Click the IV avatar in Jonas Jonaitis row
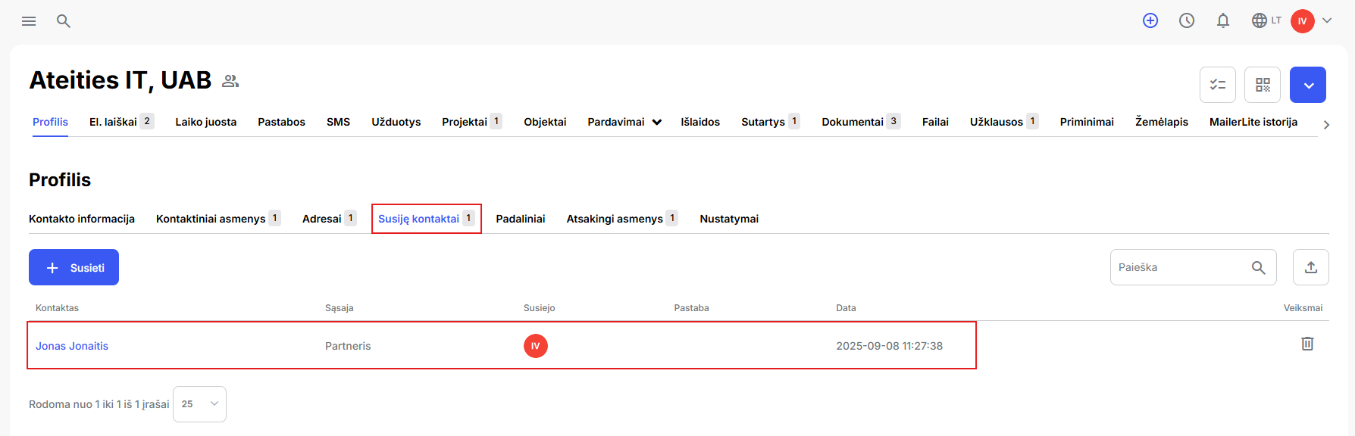Screen dimensions: 1355x436 pyautogui.click(x=536, y=346)
